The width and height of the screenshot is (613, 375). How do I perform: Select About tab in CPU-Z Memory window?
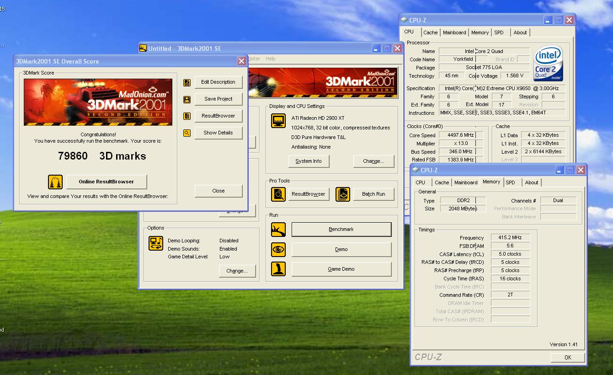pyautogui.click(x=532, y=182)
